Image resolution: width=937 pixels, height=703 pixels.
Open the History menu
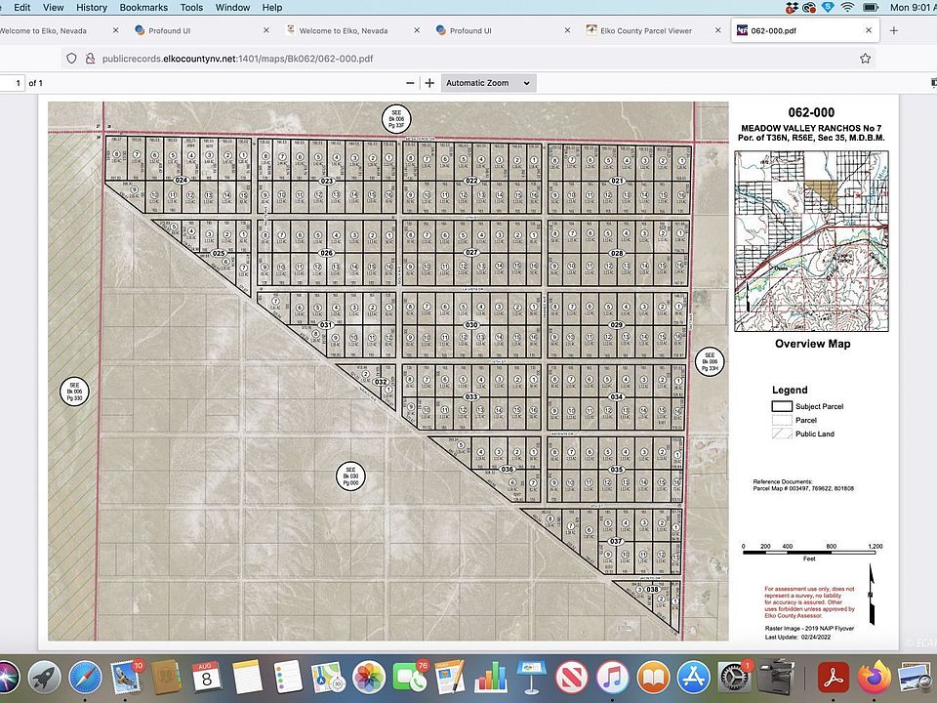[x=92, y=7]
